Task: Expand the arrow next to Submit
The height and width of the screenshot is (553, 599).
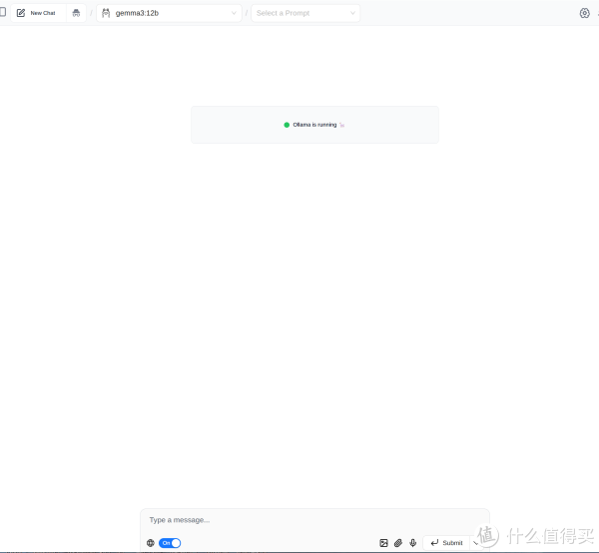Action: click(476, 543)
